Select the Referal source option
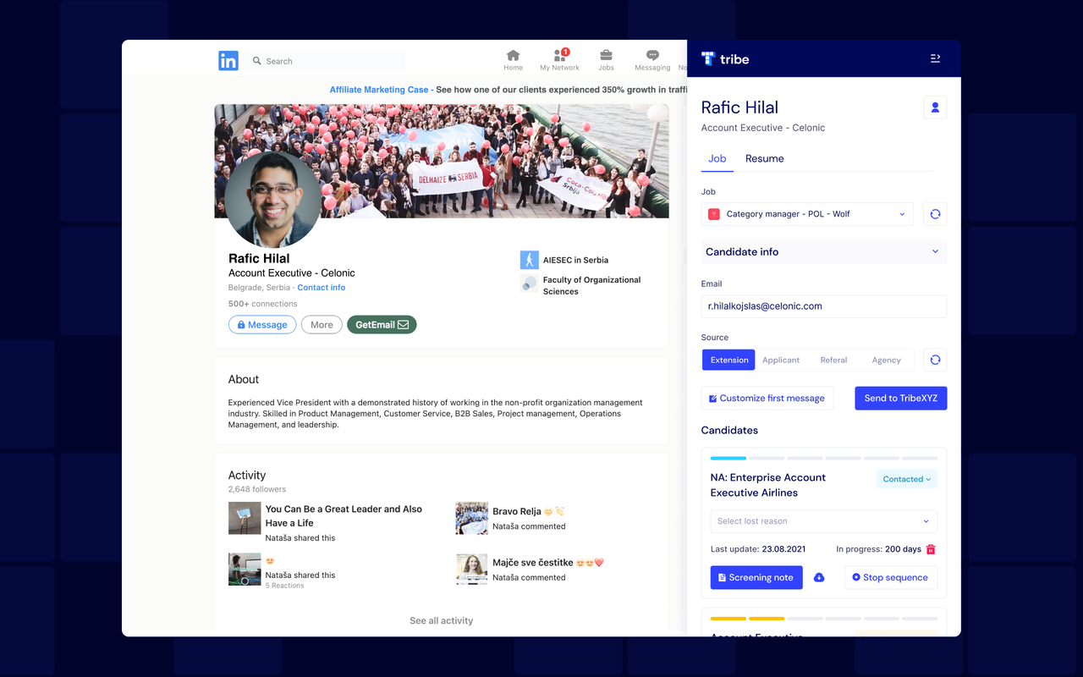The height and width of the screenshot is (677, 1083). coord(833,360)
